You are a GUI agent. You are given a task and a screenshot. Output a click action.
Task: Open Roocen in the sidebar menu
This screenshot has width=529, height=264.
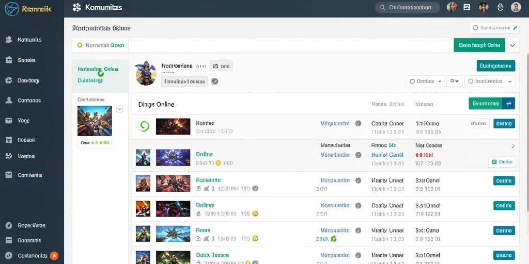tap(26, 140)
